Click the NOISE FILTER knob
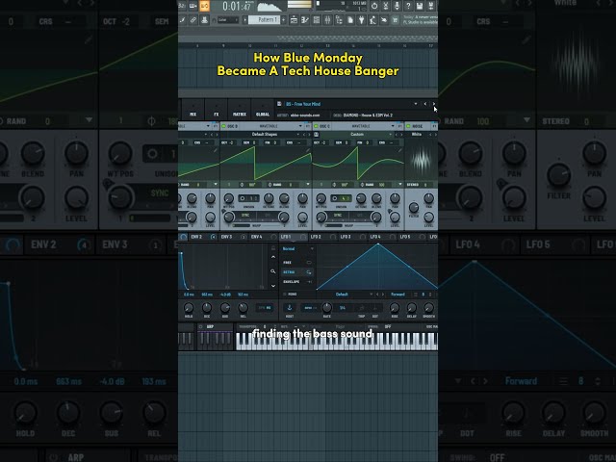This screenshot has width=616, height=462. click(414, 207)
